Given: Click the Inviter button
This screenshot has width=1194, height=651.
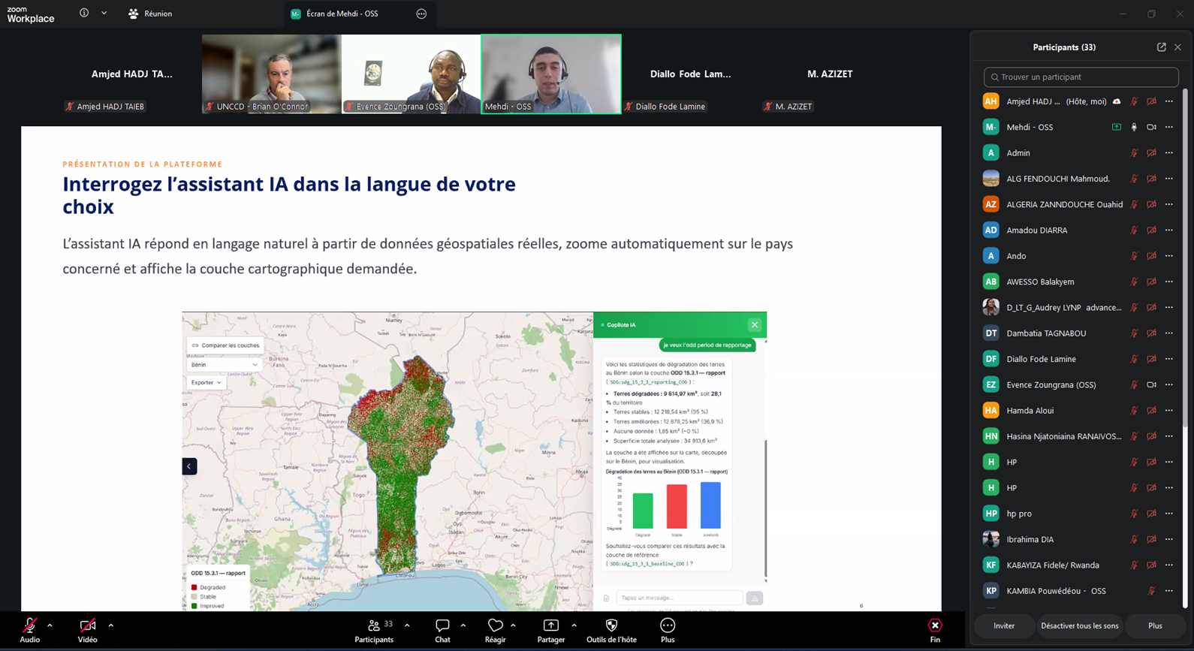Looking at the screenshot, I should [x=1004, y=625].
